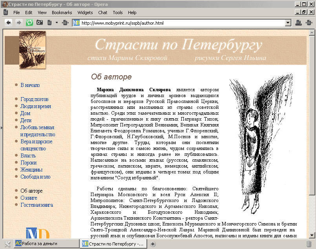Open the Chat menu
This screenshot has height=249, width=316.
click(103, 13)
